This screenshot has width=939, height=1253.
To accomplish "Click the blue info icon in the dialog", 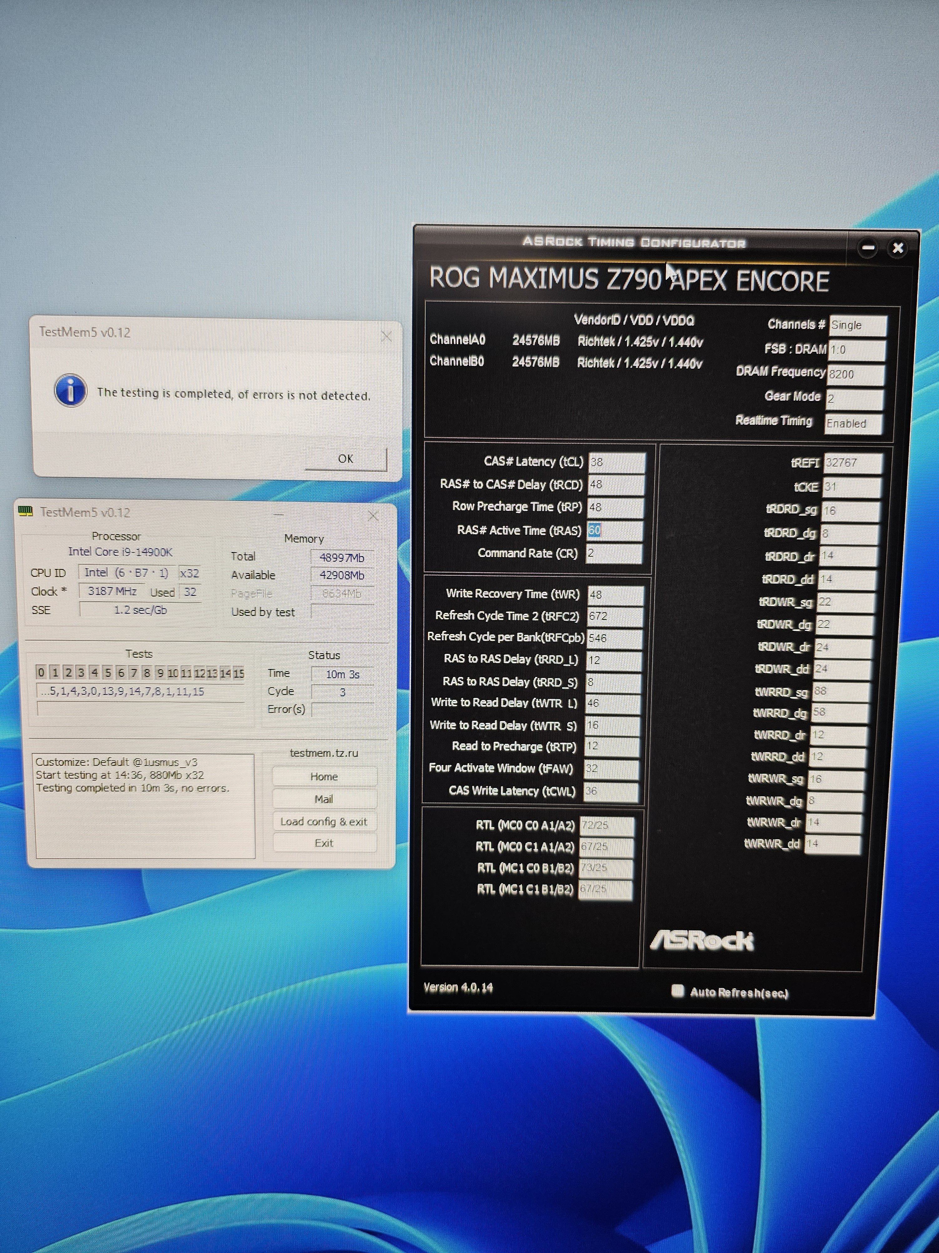I will click(70, 390).
